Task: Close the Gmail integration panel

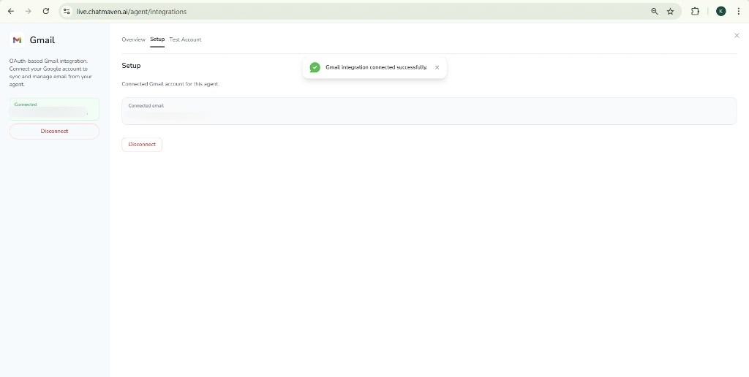Action: pyautogui.click(x=737, y=35)
